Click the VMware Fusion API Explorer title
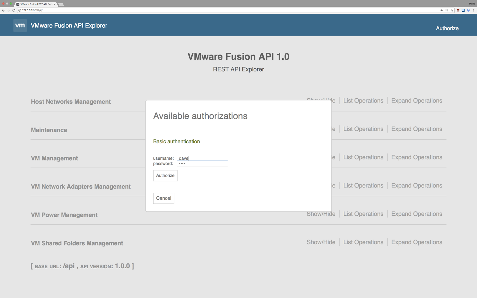The width and height of the screenshot is (477, 298). [69, 26]
